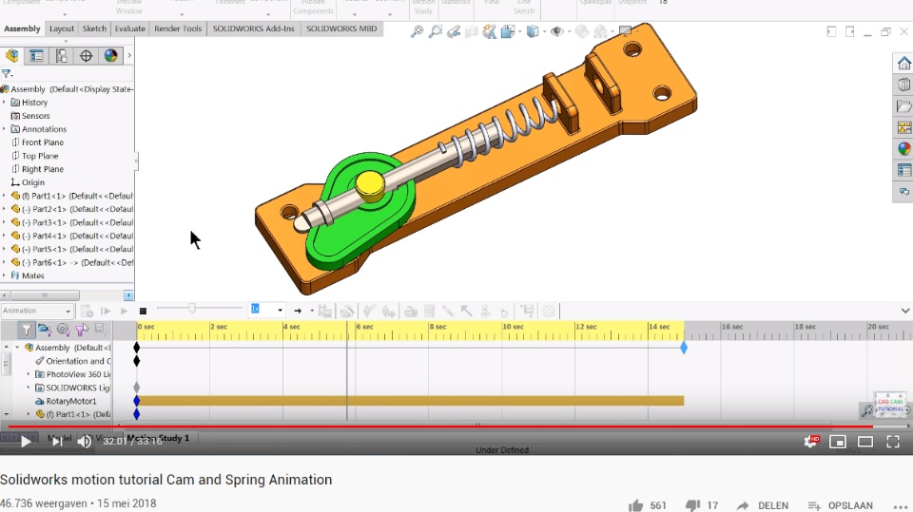
Task: Click the Spring tool icon in MotionManager
Action: coord(429,312)
